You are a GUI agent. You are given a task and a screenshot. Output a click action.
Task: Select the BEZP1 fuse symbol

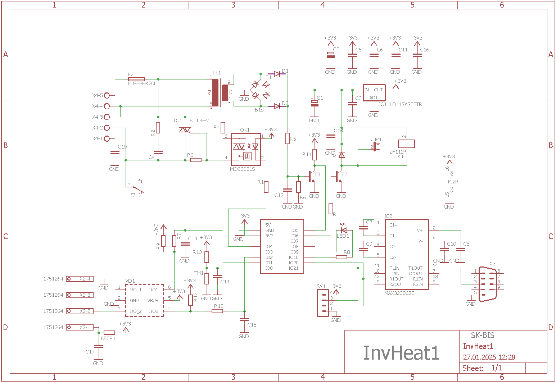click(x=109, y=333)
